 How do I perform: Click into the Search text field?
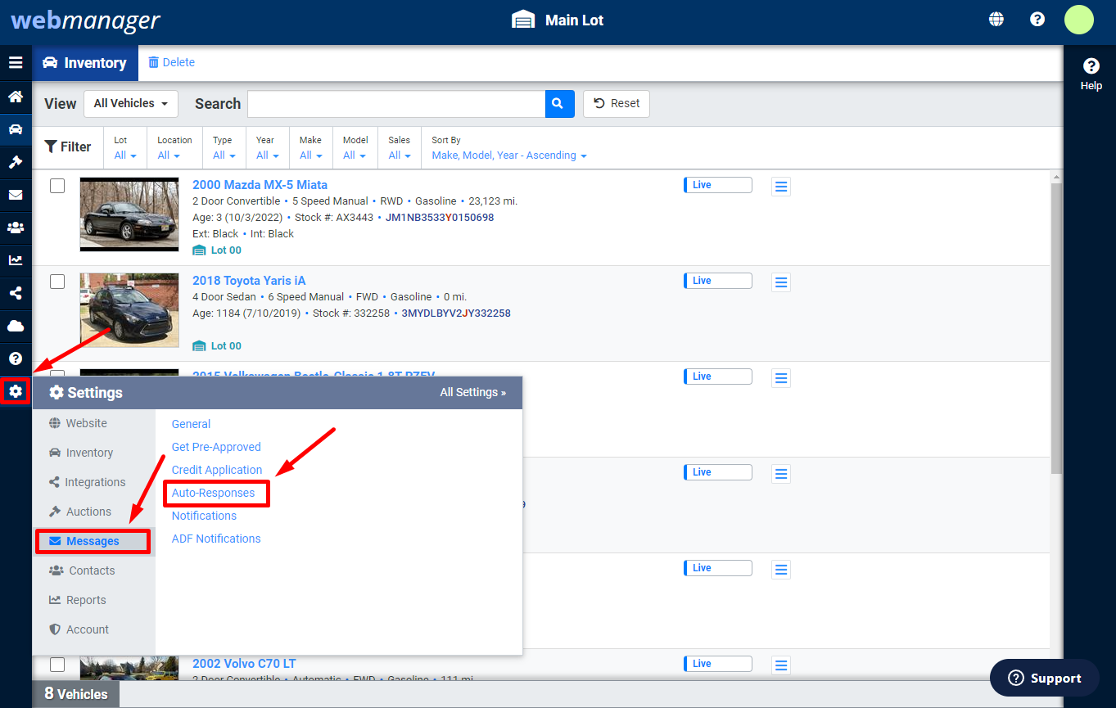tap(396, 104)
